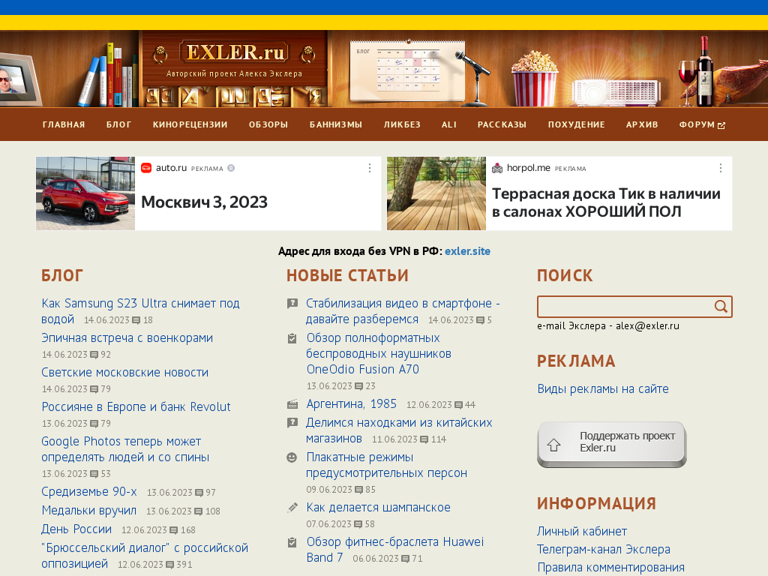Open Телеграм-канал Экслера link

tap(604, 550)
